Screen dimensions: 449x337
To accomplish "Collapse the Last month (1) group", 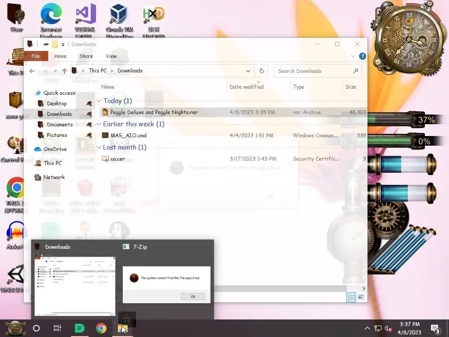I will (x=99, y=147).
